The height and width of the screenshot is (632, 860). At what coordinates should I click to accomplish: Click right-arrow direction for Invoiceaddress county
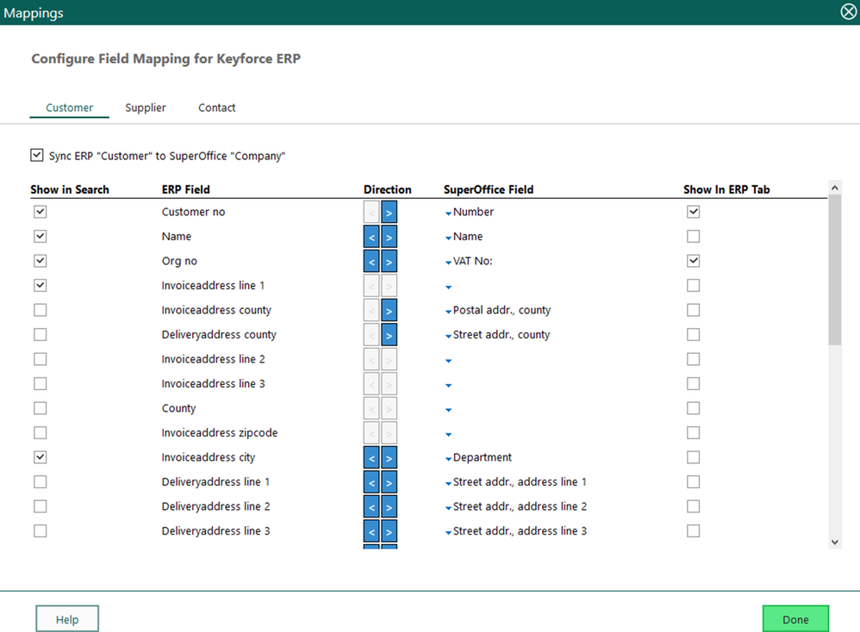[x=389, y=310]
